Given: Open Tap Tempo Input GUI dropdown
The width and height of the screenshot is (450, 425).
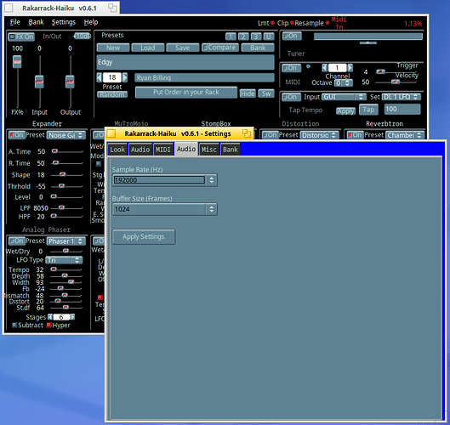Looking at the screenshot, I should pos(344,97).
